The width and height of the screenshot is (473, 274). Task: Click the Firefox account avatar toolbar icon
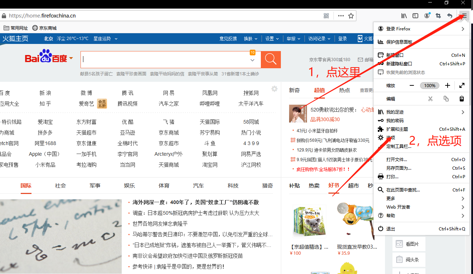(427, 16)
